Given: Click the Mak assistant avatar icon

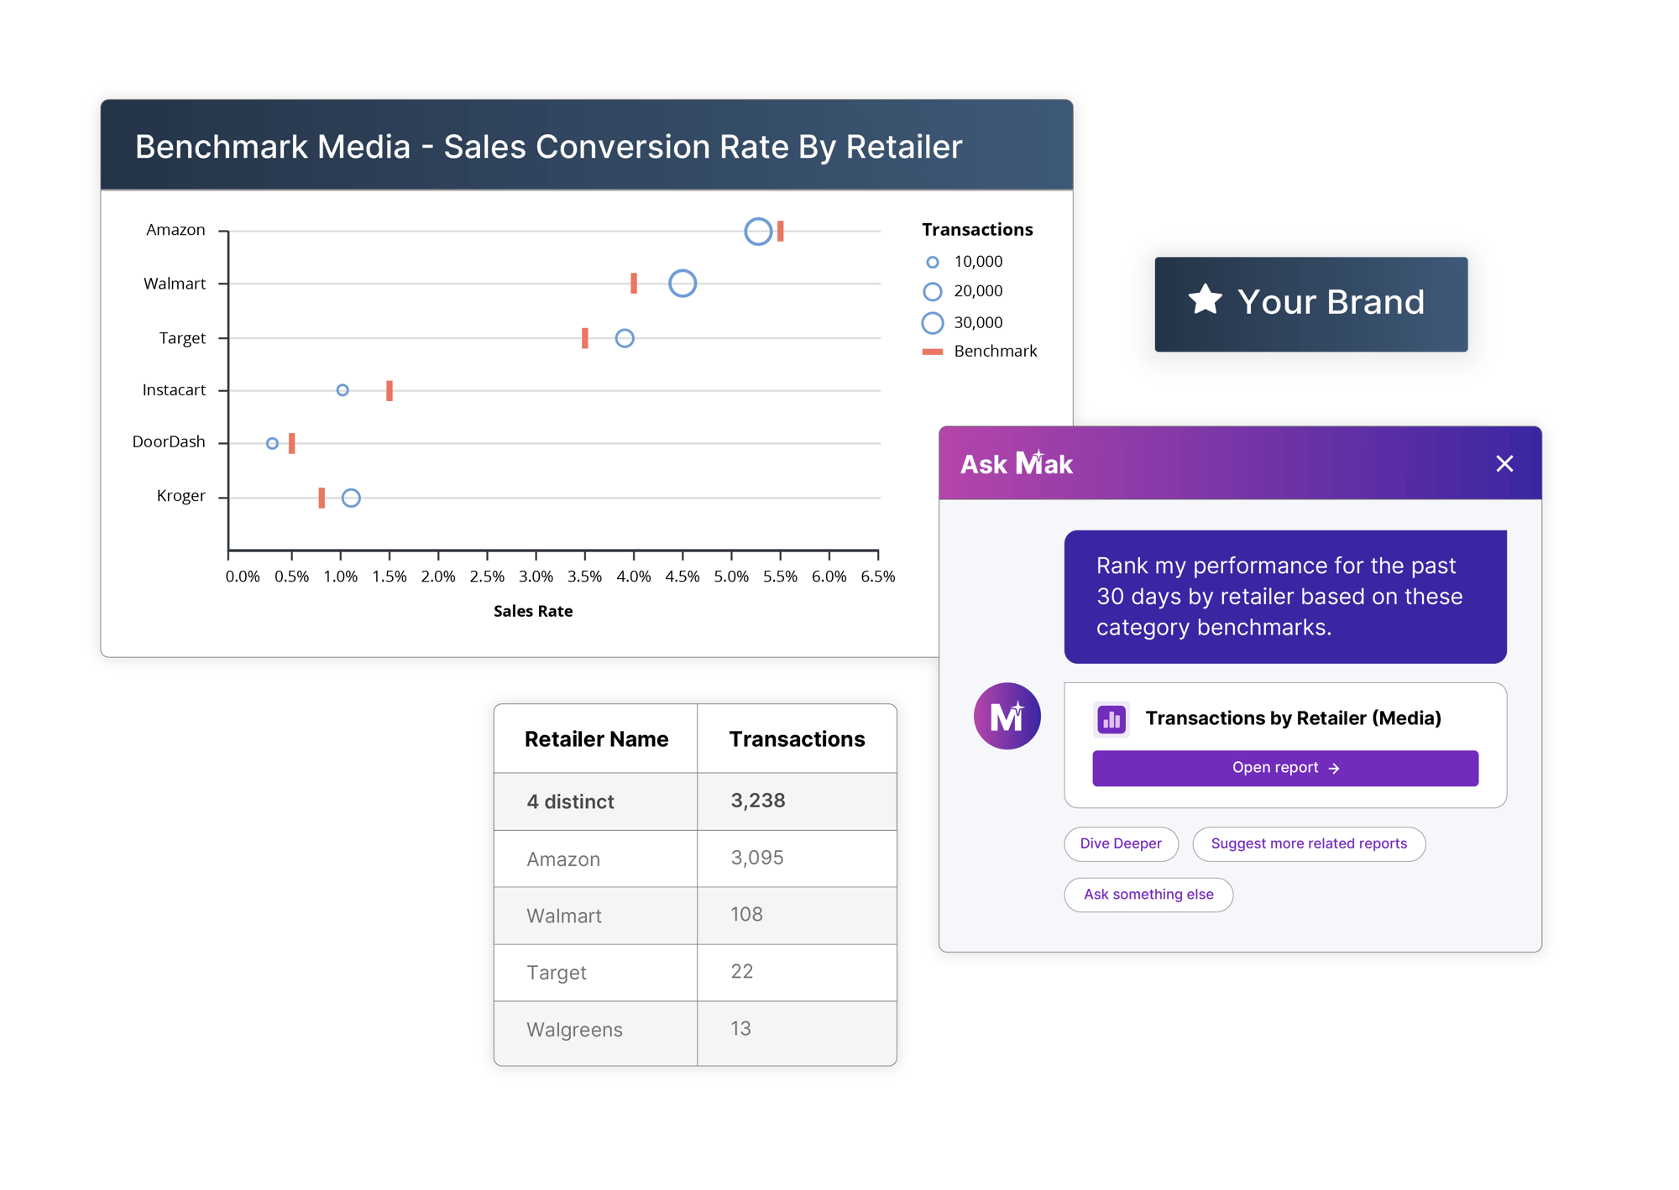Looking at the screenshot, I should pyautogui.click(x=1007, y=716).
